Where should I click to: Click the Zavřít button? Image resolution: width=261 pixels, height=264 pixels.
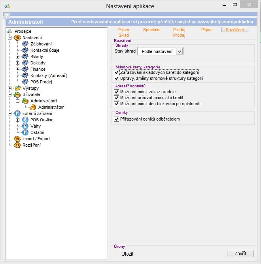pos(240,253)
